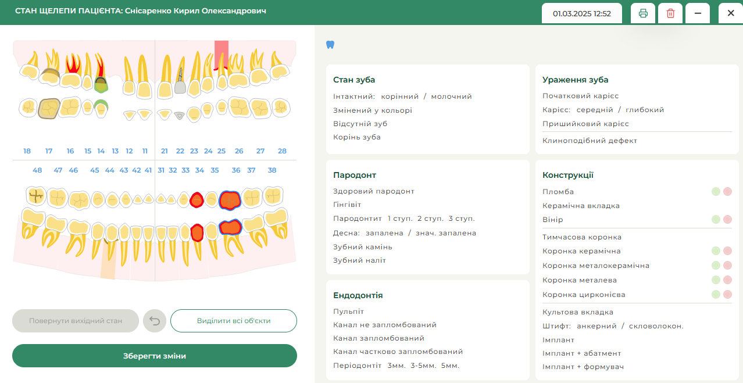Screen dimensions: 743x383
Task: Choose Карієс глибокий option
Action: coord(645,110)
